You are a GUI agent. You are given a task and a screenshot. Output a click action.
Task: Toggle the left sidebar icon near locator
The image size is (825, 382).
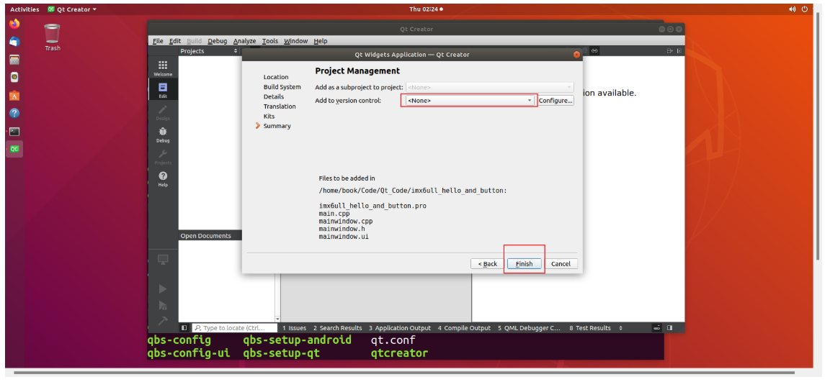pos(184,328)
